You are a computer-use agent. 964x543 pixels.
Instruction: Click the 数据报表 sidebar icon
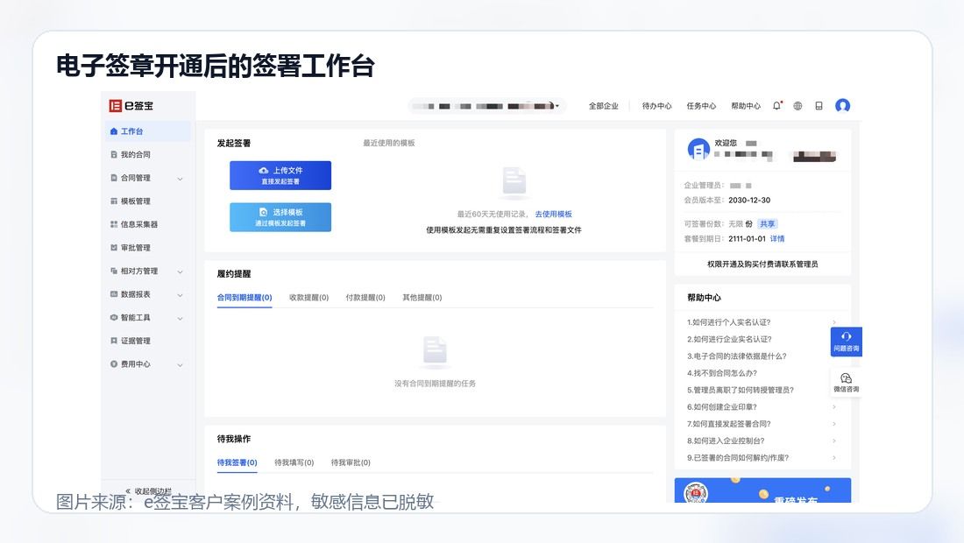(x=114, y=294)
